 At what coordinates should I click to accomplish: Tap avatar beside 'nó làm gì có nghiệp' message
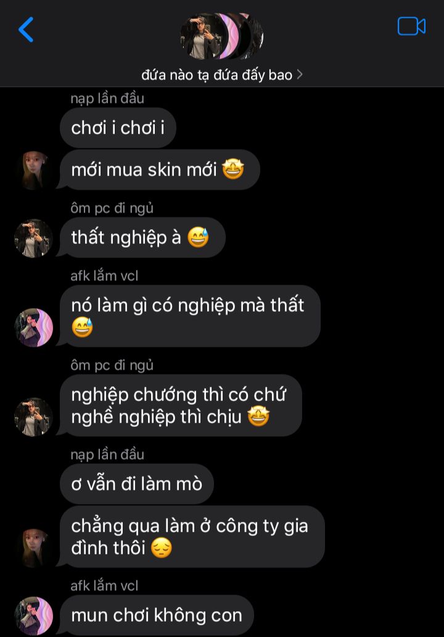[34, 328]
